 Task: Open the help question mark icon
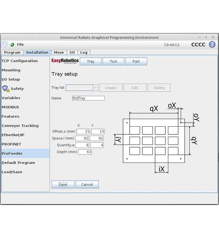tap(212, 45)
